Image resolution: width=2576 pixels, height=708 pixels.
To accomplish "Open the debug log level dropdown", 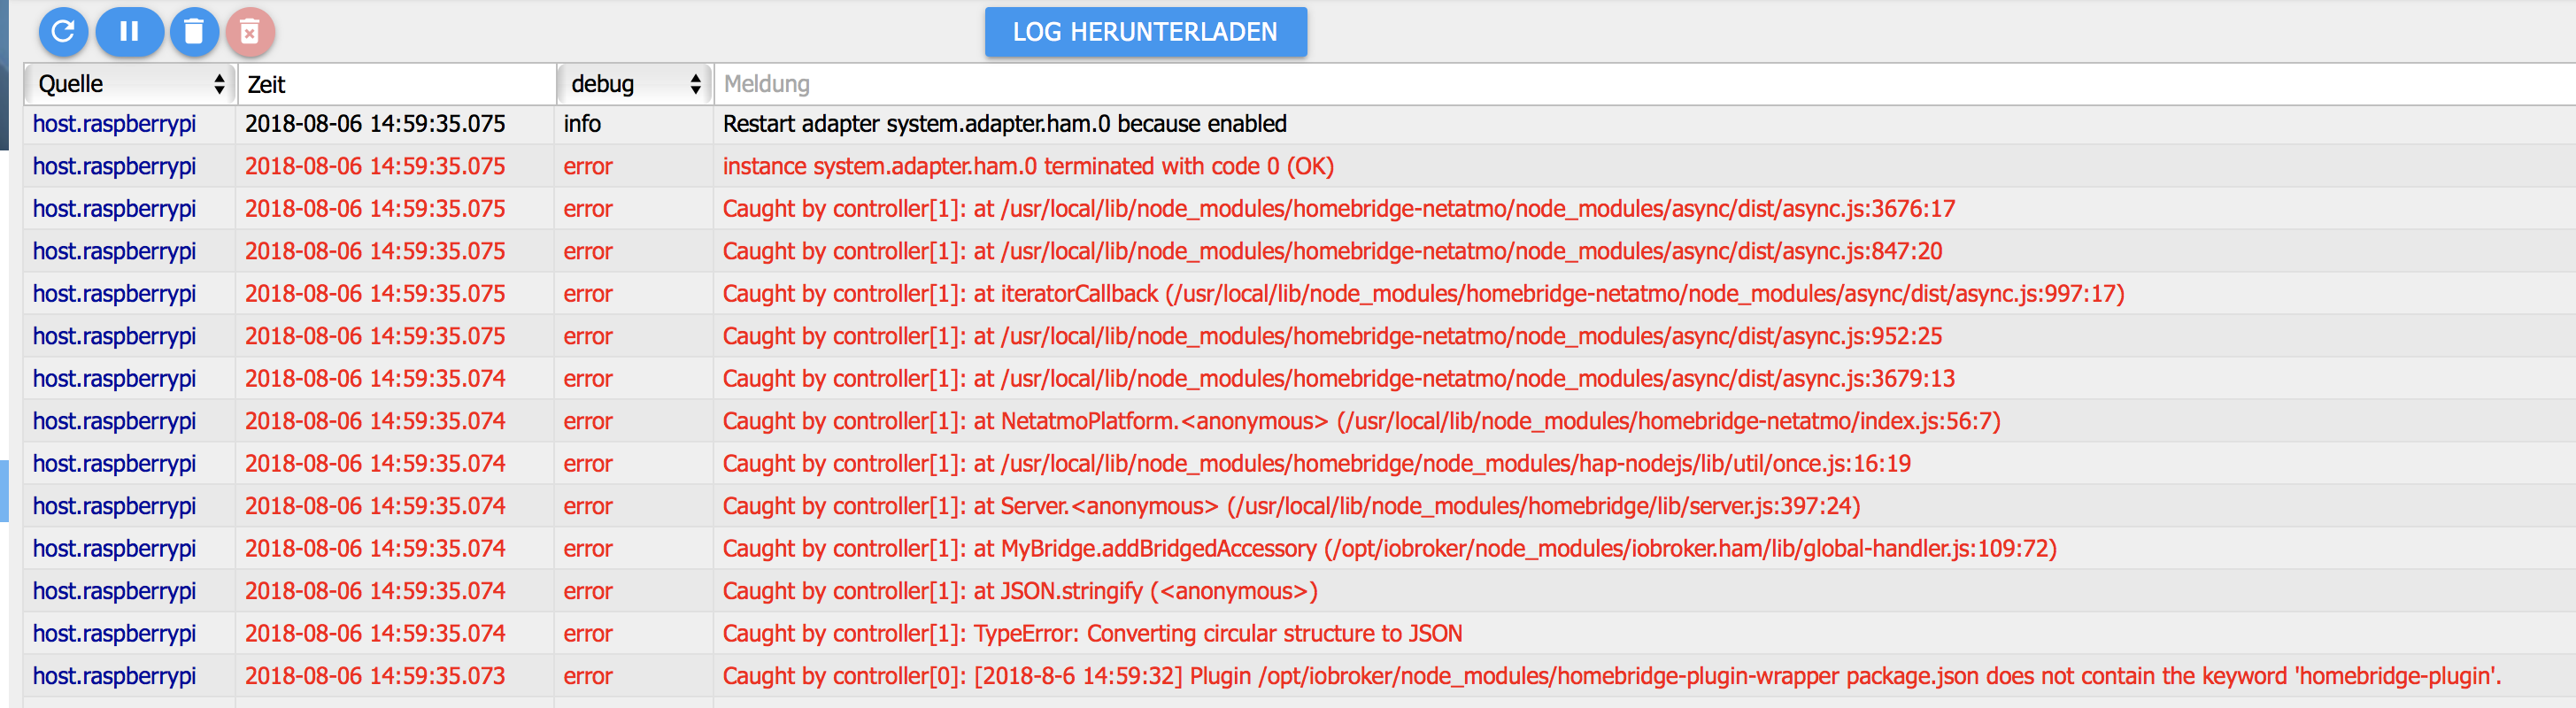I will pos(635,84).
